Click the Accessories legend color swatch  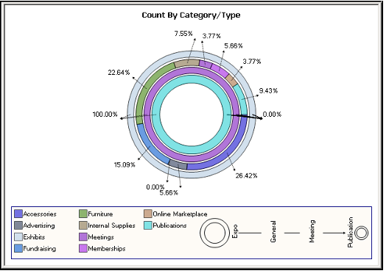point(18,214)
